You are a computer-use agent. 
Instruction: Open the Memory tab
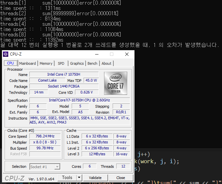coord(46,63)
